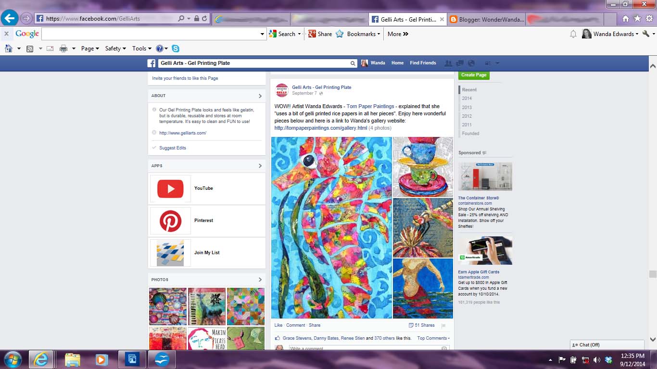Go back with the browser Back arrow
The image size is (657, 369).
coord(10,18)
